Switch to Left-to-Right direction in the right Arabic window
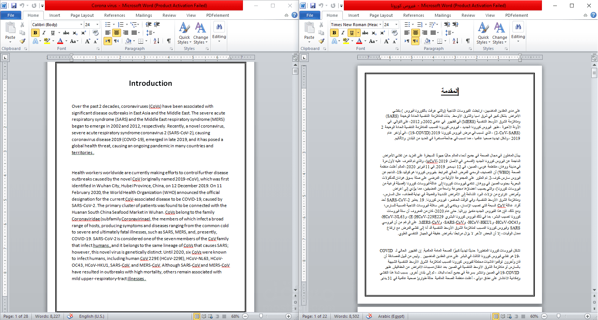The image size is (598, 320). 407,41
